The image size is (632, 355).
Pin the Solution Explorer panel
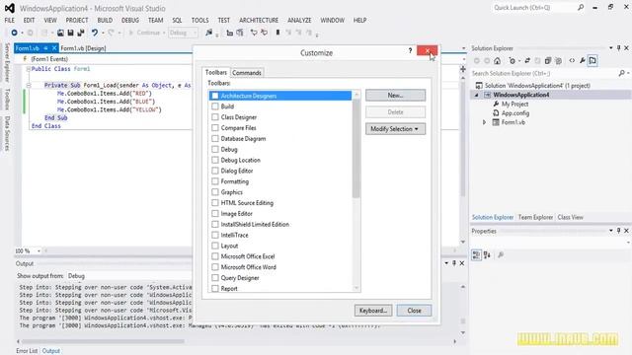[x=619, y=48]
